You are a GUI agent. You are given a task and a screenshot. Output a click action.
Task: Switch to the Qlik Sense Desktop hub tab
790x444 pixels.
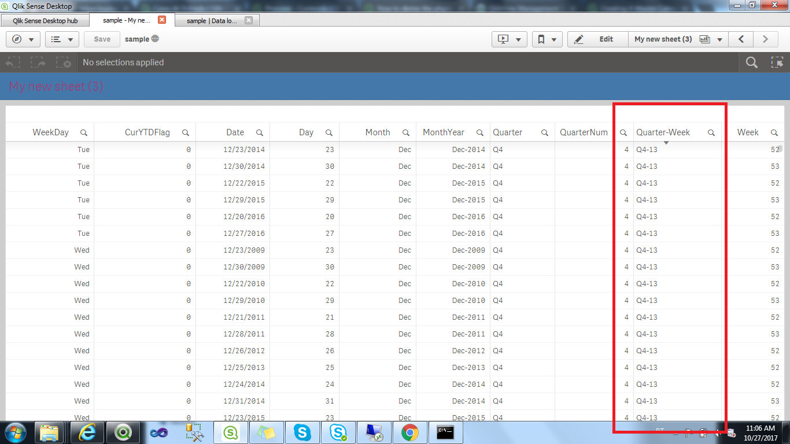[x=45, y=20]
